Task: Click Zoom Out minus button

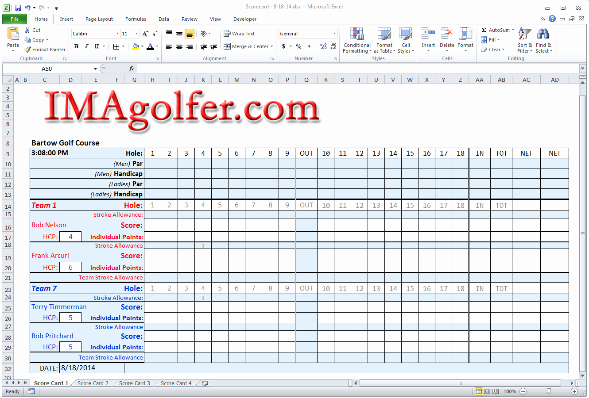Action: [523, 391]
